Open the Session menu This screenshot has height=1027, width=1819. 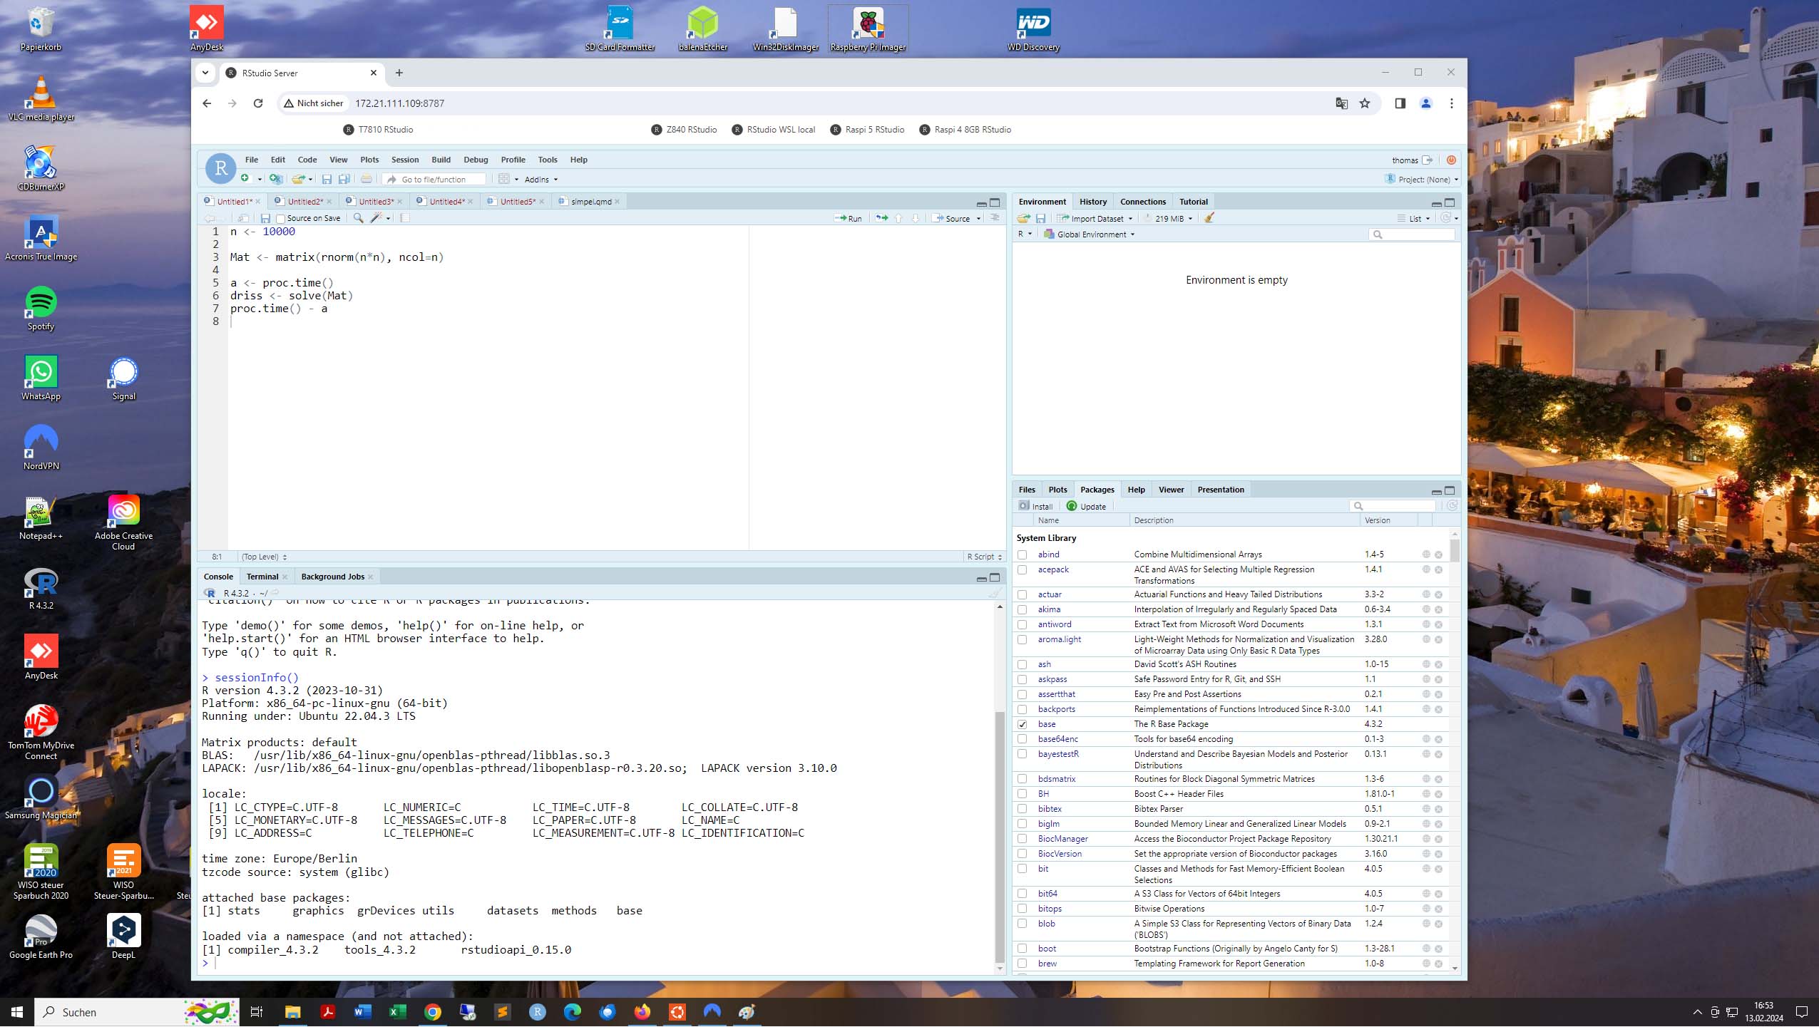[x=404, y=160]
